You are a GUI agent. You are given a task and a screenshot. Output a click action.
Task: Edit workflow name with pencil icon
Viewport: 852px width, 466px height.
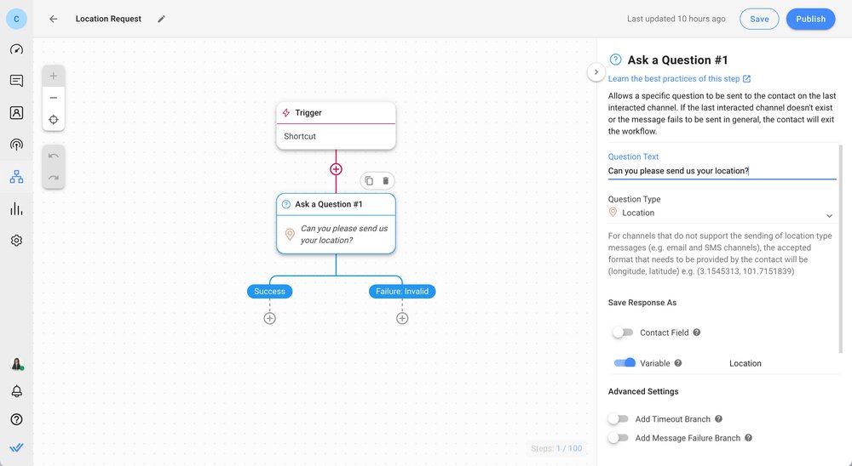[x=162, y=19]
